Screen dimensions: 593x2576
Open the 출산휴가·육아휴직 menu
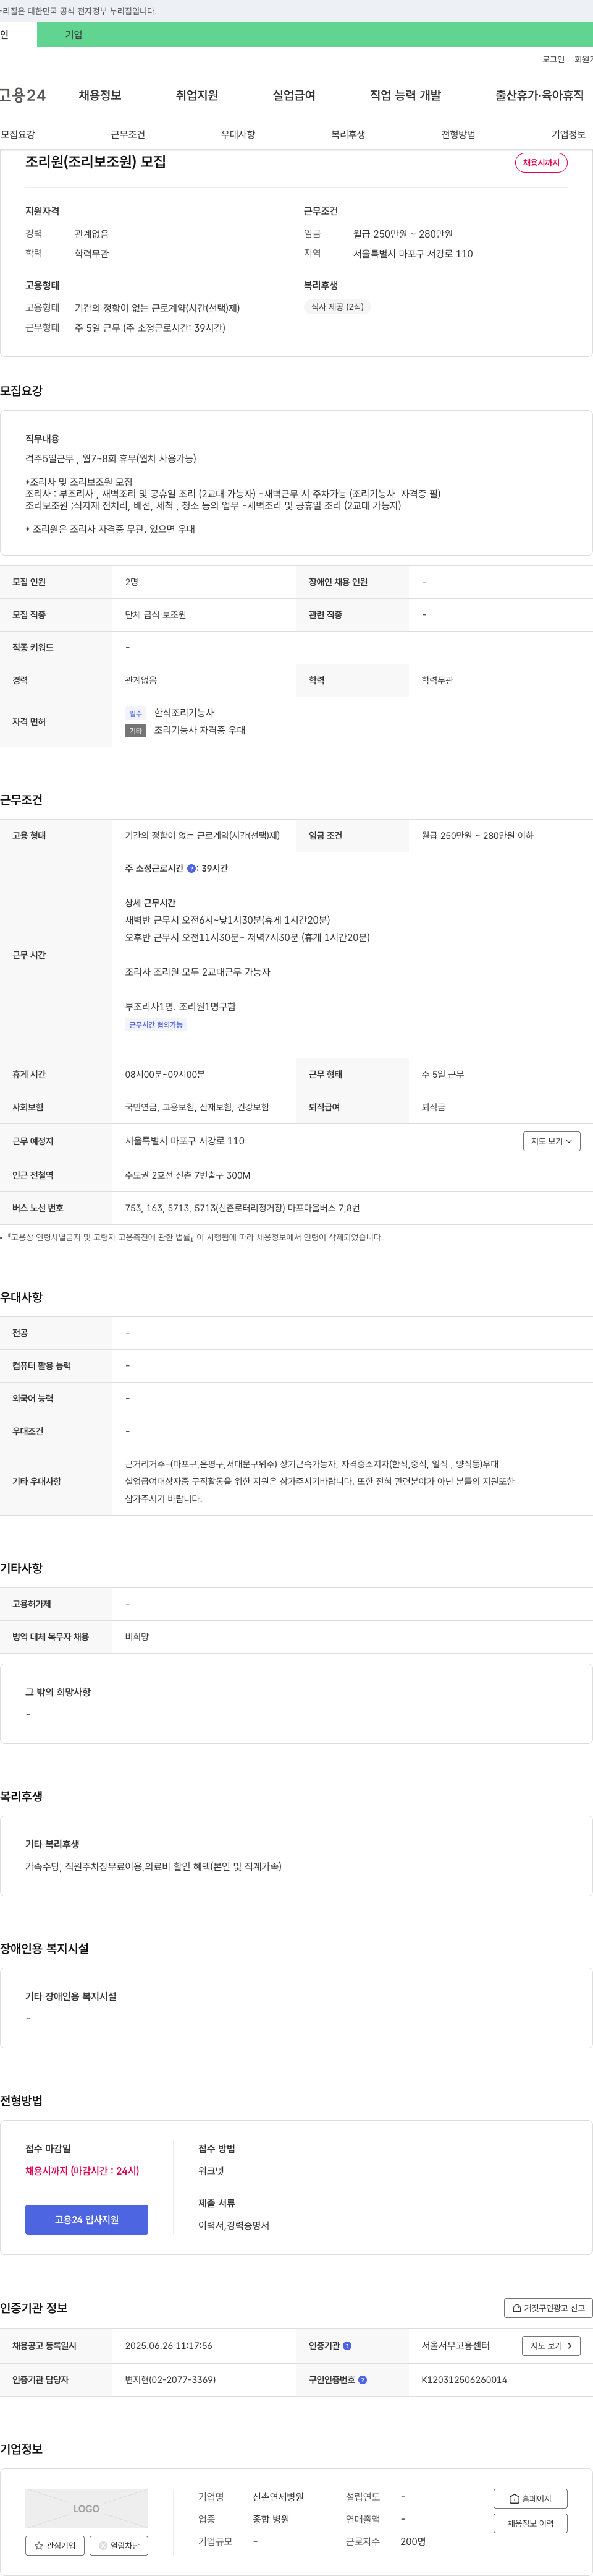(539, 95)
